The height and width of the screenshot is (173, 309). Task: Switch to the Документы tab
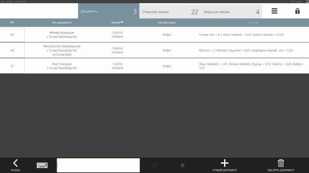tap(108, 11)
